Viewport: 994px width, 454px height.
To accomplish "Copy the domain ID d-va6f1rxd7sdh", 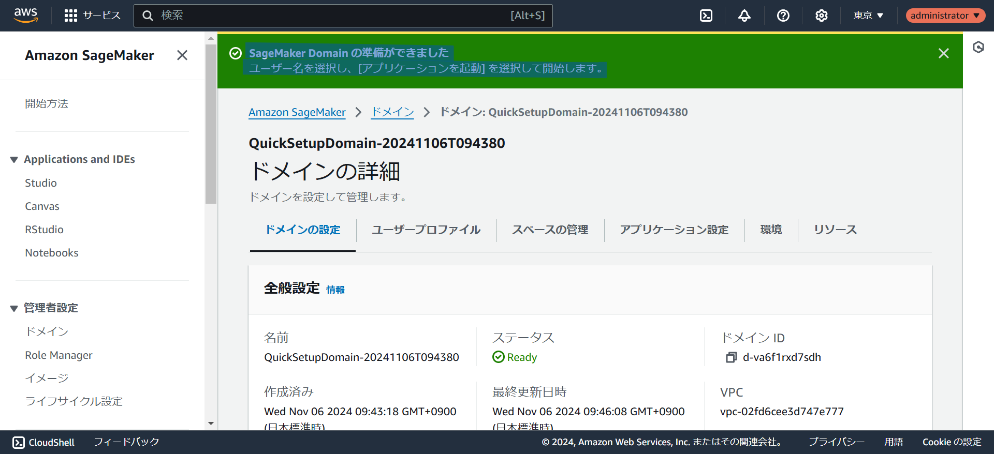I will coord(731,357).
